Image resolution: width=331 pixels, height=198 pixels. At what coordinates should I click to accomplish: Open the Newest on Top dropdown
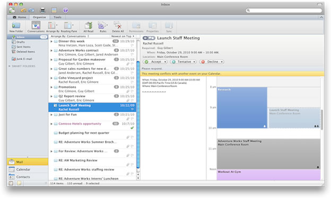click(x=123, y=36)
